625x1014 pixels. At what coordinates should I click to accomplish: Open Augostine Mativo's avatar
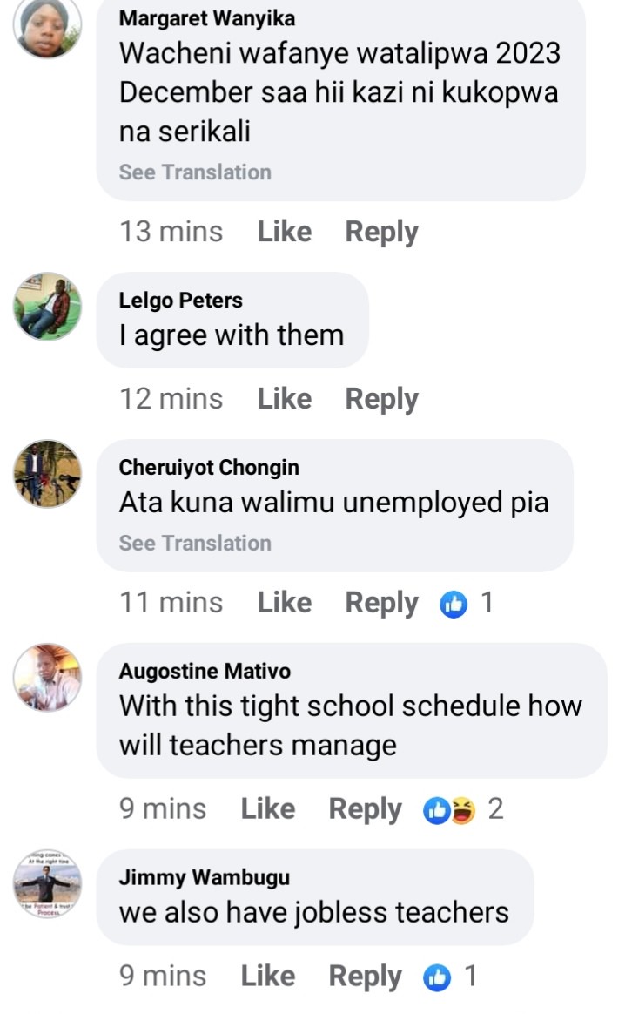point(47,677)
